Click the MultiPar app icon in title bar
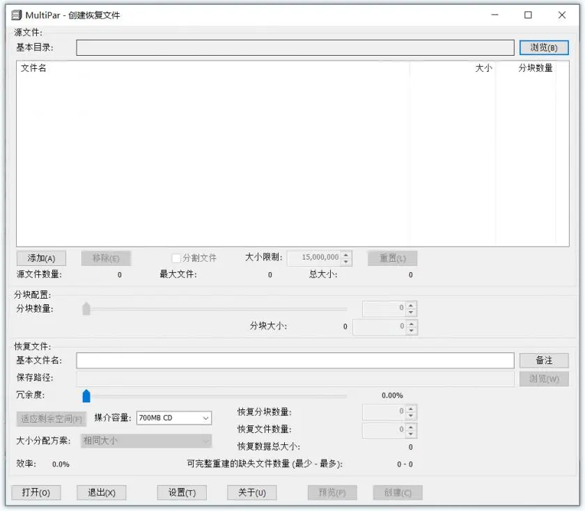The image size is (585, 511). 17,15
